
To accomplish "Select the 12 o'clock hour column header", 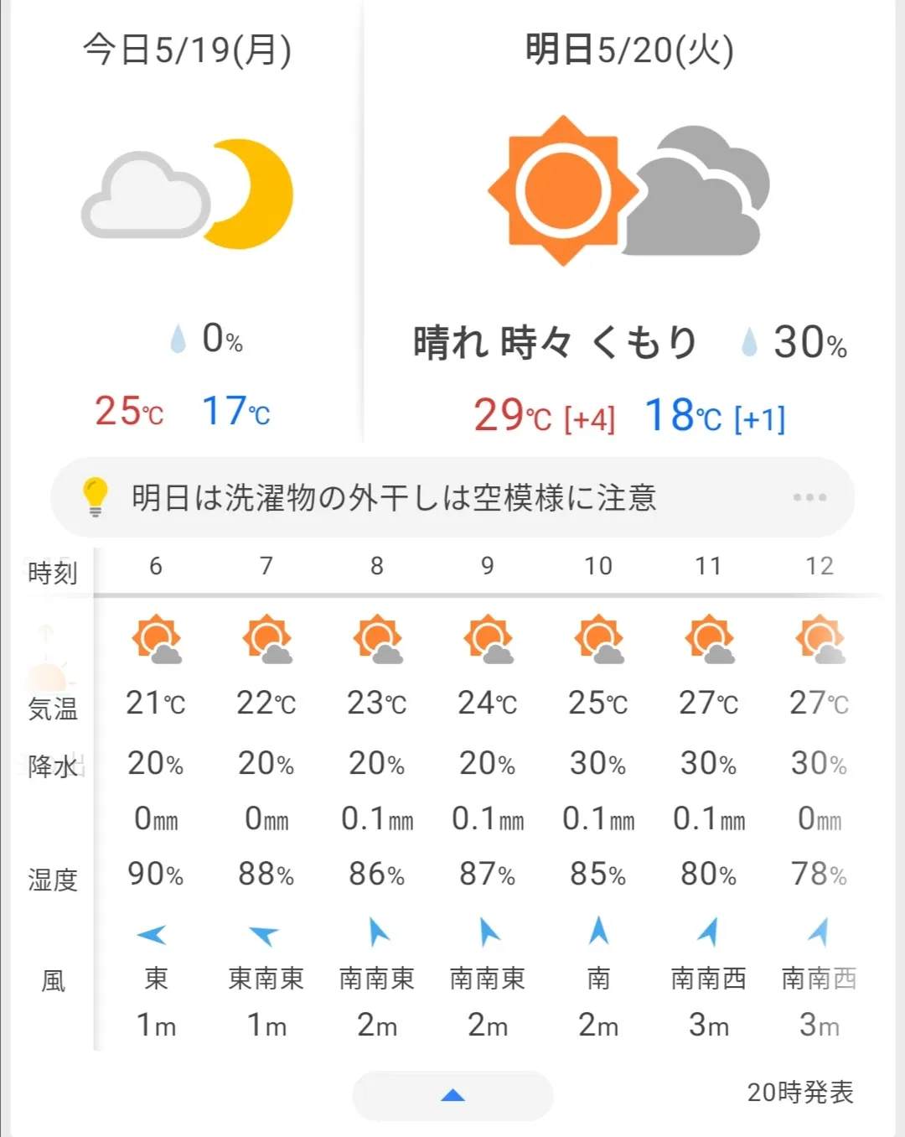I will pyautogui.click(x=820, y=566).
